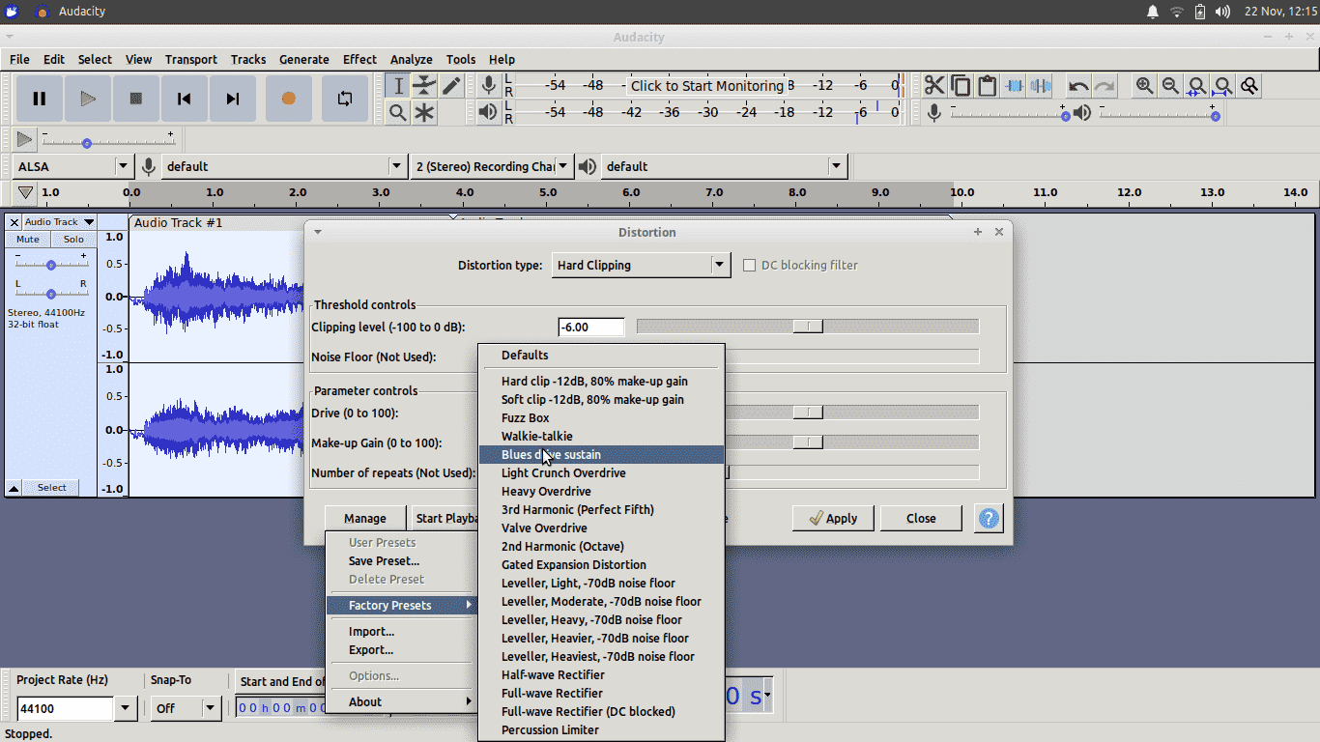The height and width of the screenshot is (742, 1320).
Task: Click the Paste clipboard icon
Action: coord(987,86)
